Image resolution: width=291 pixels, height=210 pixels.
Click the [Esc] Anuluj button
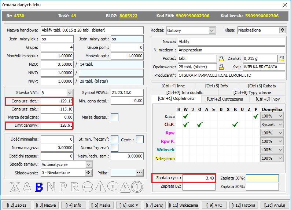(x=275, y=205)
